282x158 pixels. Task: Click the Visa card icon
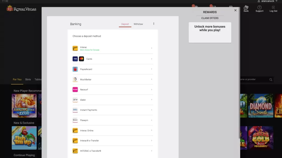click(75, 59)
